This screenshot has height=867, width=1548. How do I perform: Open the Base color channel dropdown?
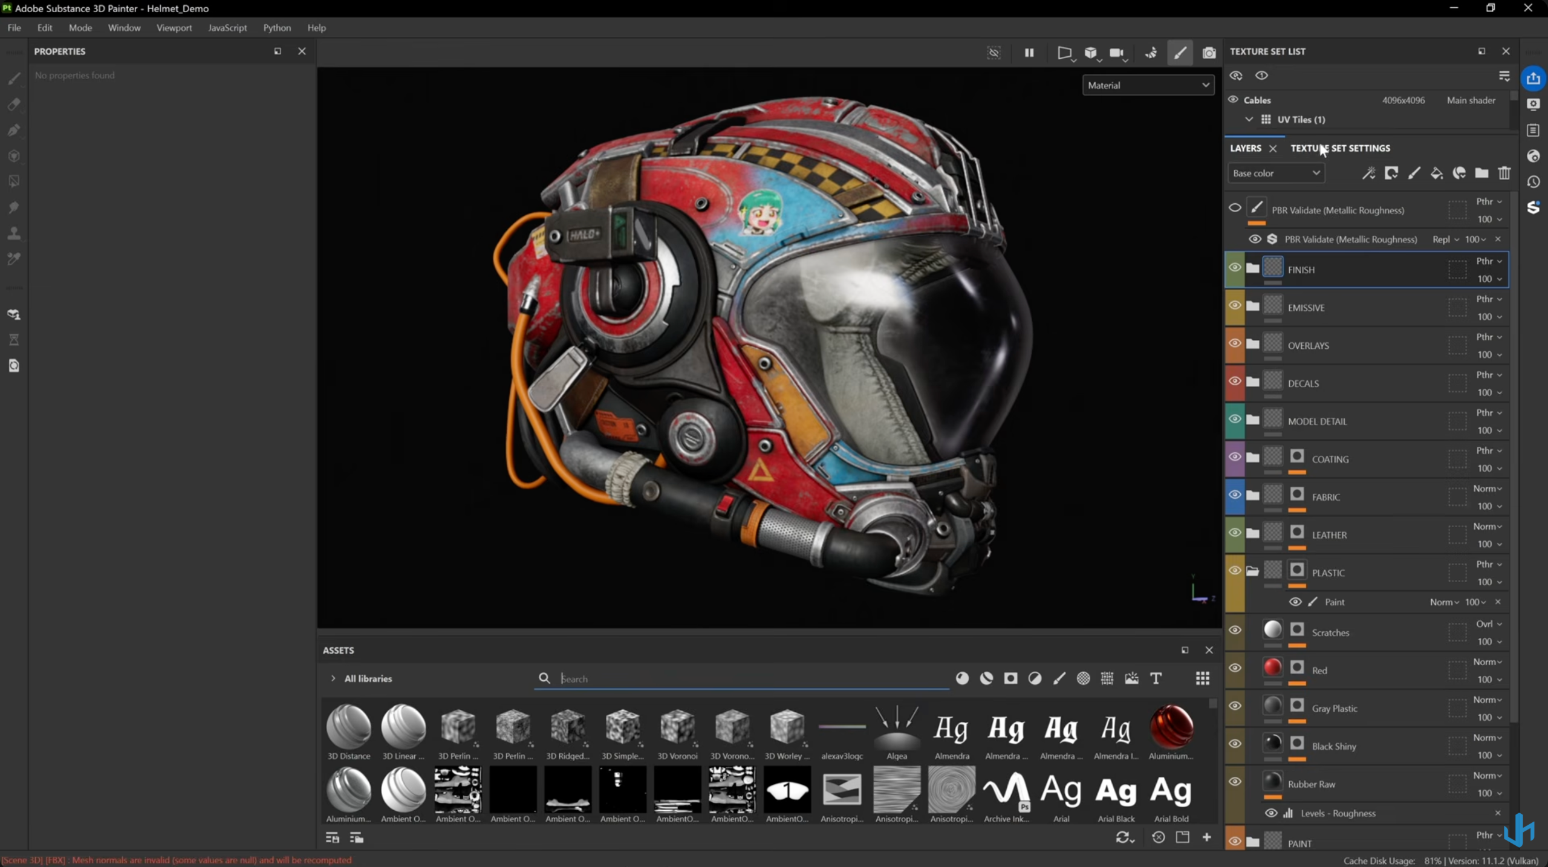click(1276, 174)
